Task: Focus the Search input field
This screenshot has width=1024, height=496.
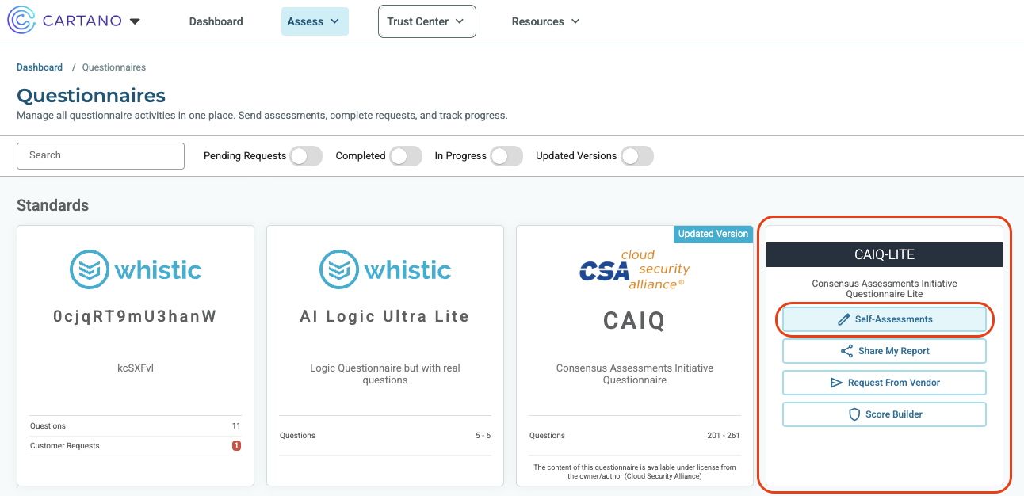Action: click(101, 155)
